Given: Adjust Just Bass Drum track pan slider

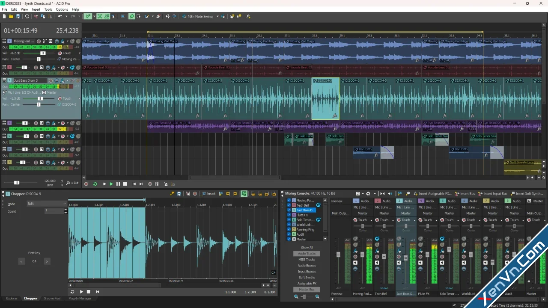Looking at the screenshot, I should click(x=39, y=104).
